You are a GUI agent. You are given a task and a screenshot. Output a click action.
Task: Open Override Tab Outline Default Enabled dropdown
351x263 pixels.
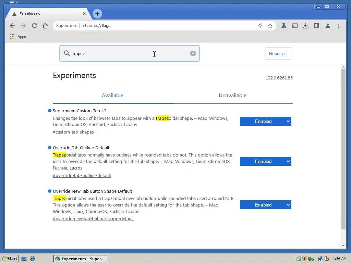(x=266, y=161)
